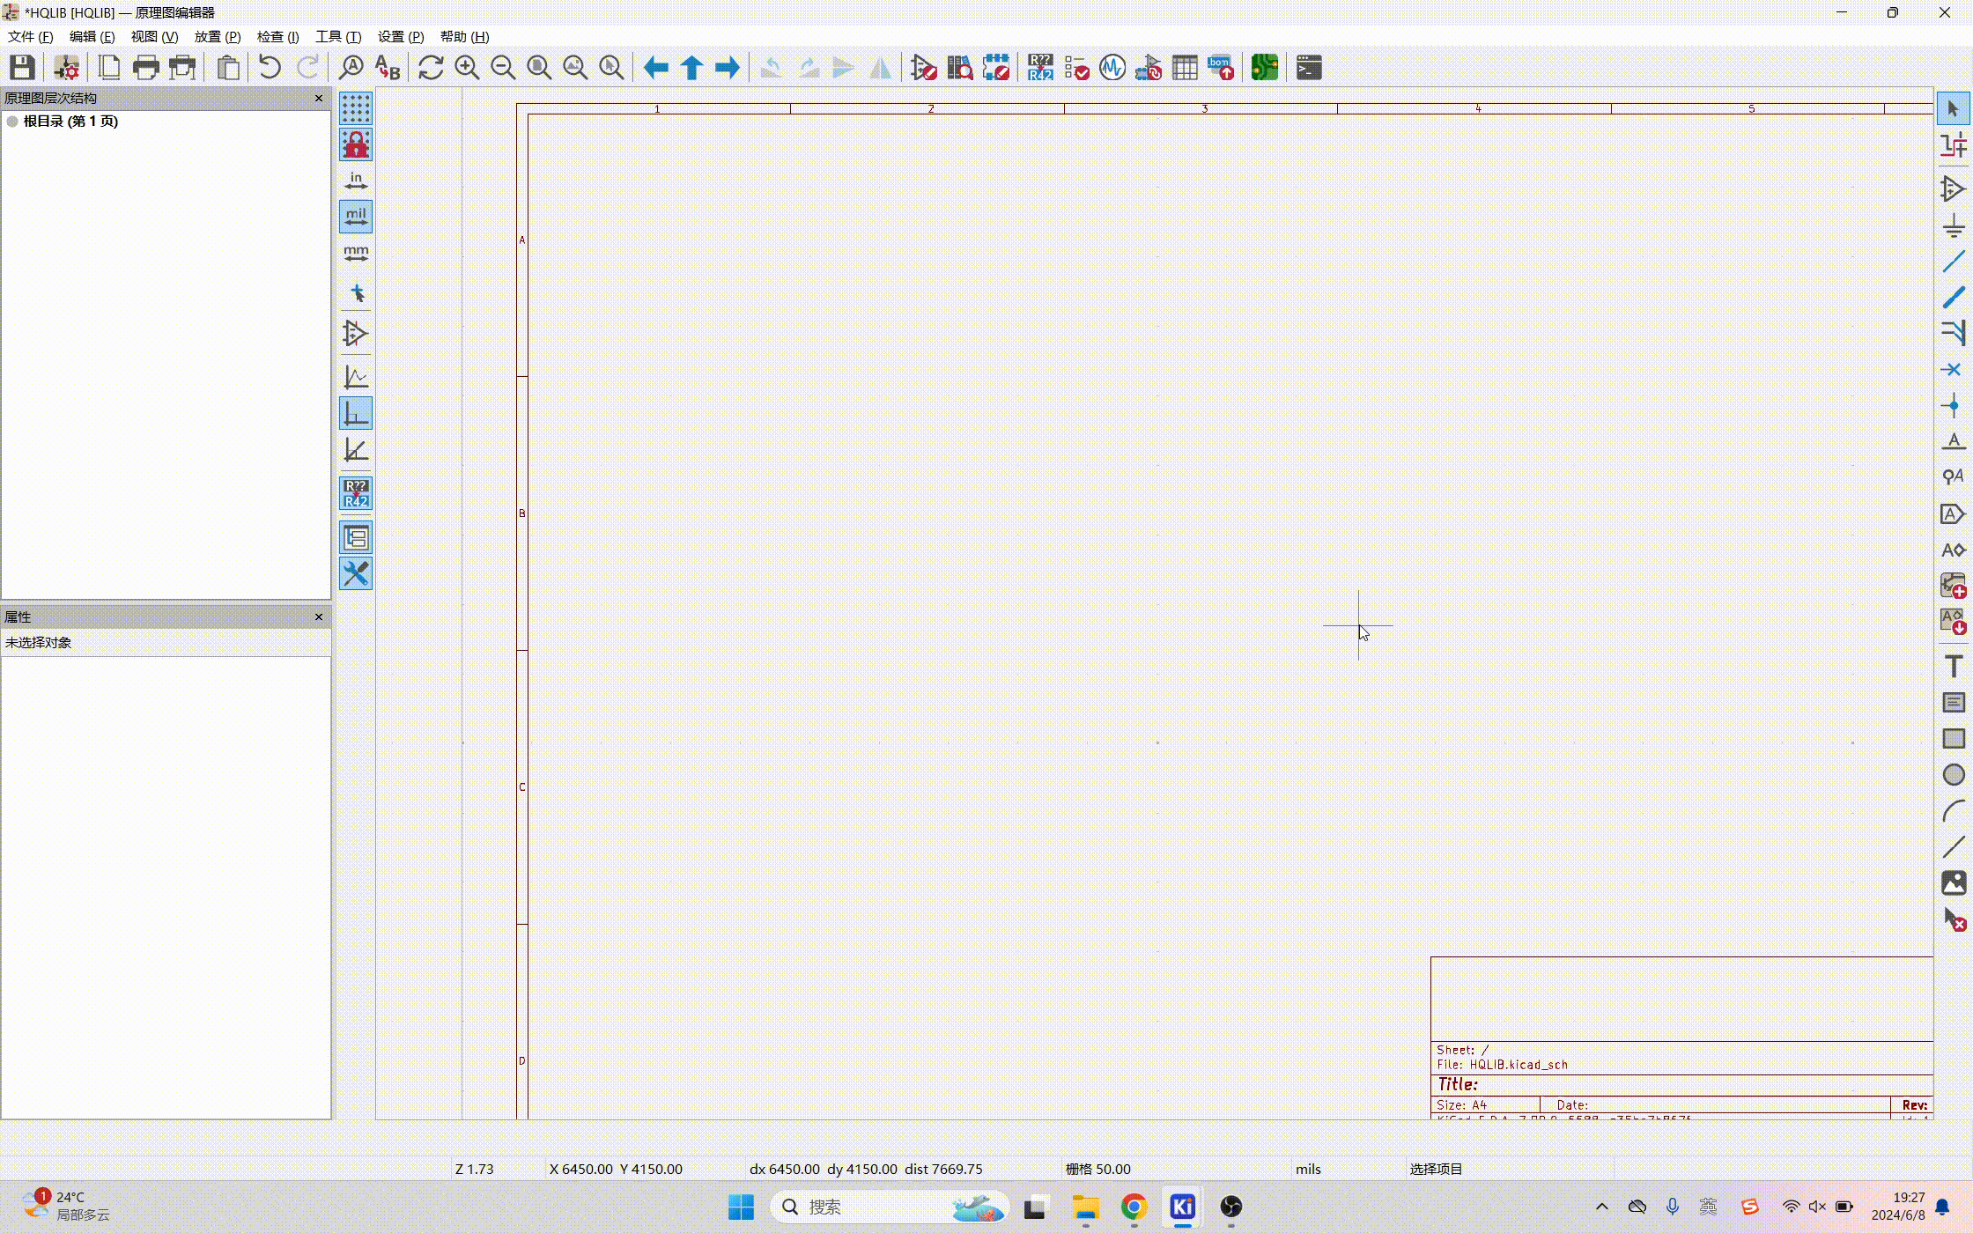Launch the simulator waveform icon
Screen dimensions: 1973x1233
1112,68
